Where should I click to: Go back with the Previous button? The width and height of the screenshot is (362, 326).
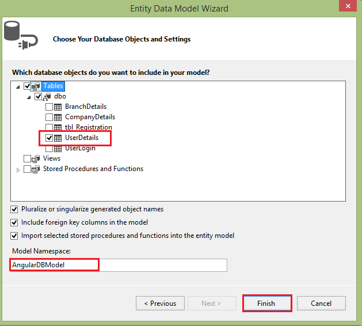160,304
